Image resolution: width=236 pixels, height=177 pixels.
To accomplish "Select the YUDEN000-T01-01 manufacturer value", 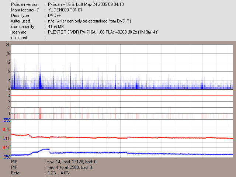I will (x=65, y=10).
